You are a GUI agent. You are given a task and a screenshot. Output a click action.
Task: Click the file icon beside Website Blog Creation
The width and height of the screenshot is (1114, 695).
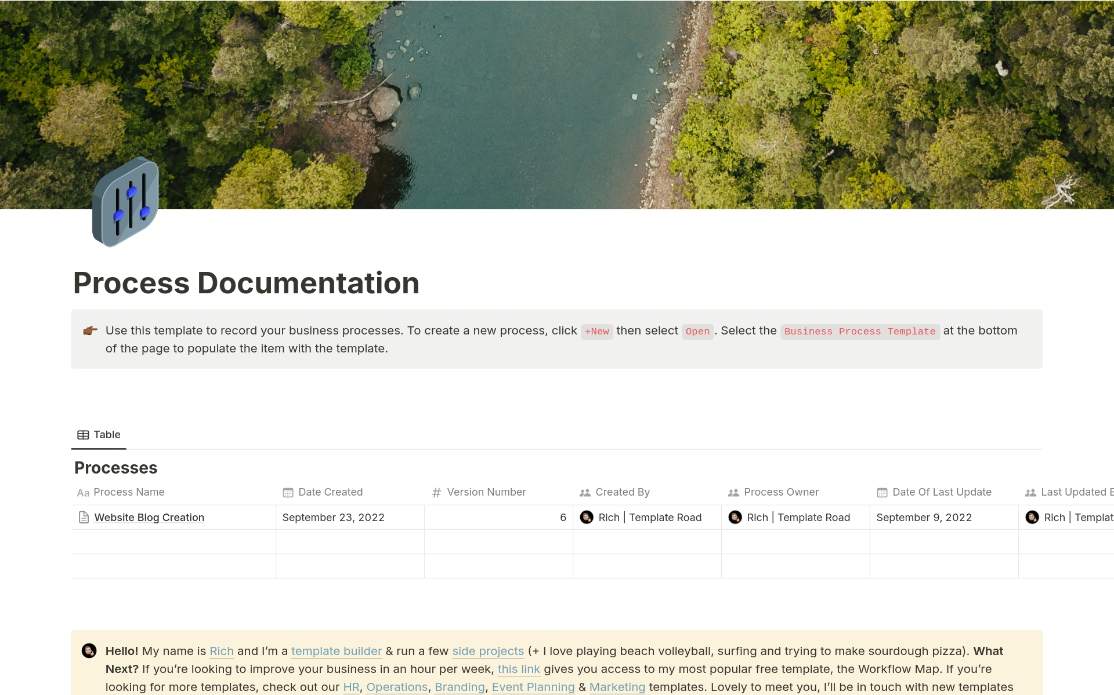(x=83, y=517)
